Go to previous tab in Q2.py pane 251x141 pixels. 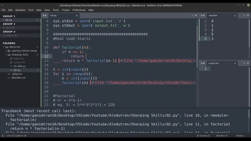pyautogui.click(x=43, y=16)
